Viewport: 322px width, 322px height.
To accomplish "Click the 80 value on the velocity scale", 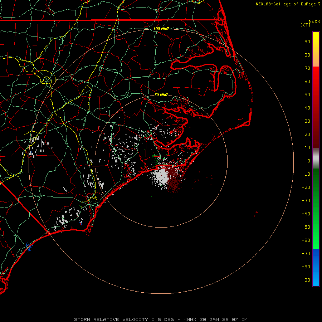I will click(307, 55).
